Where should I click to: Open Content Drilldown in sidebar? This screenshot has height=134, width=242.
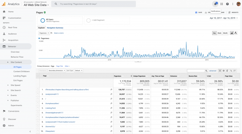(21, 71)
